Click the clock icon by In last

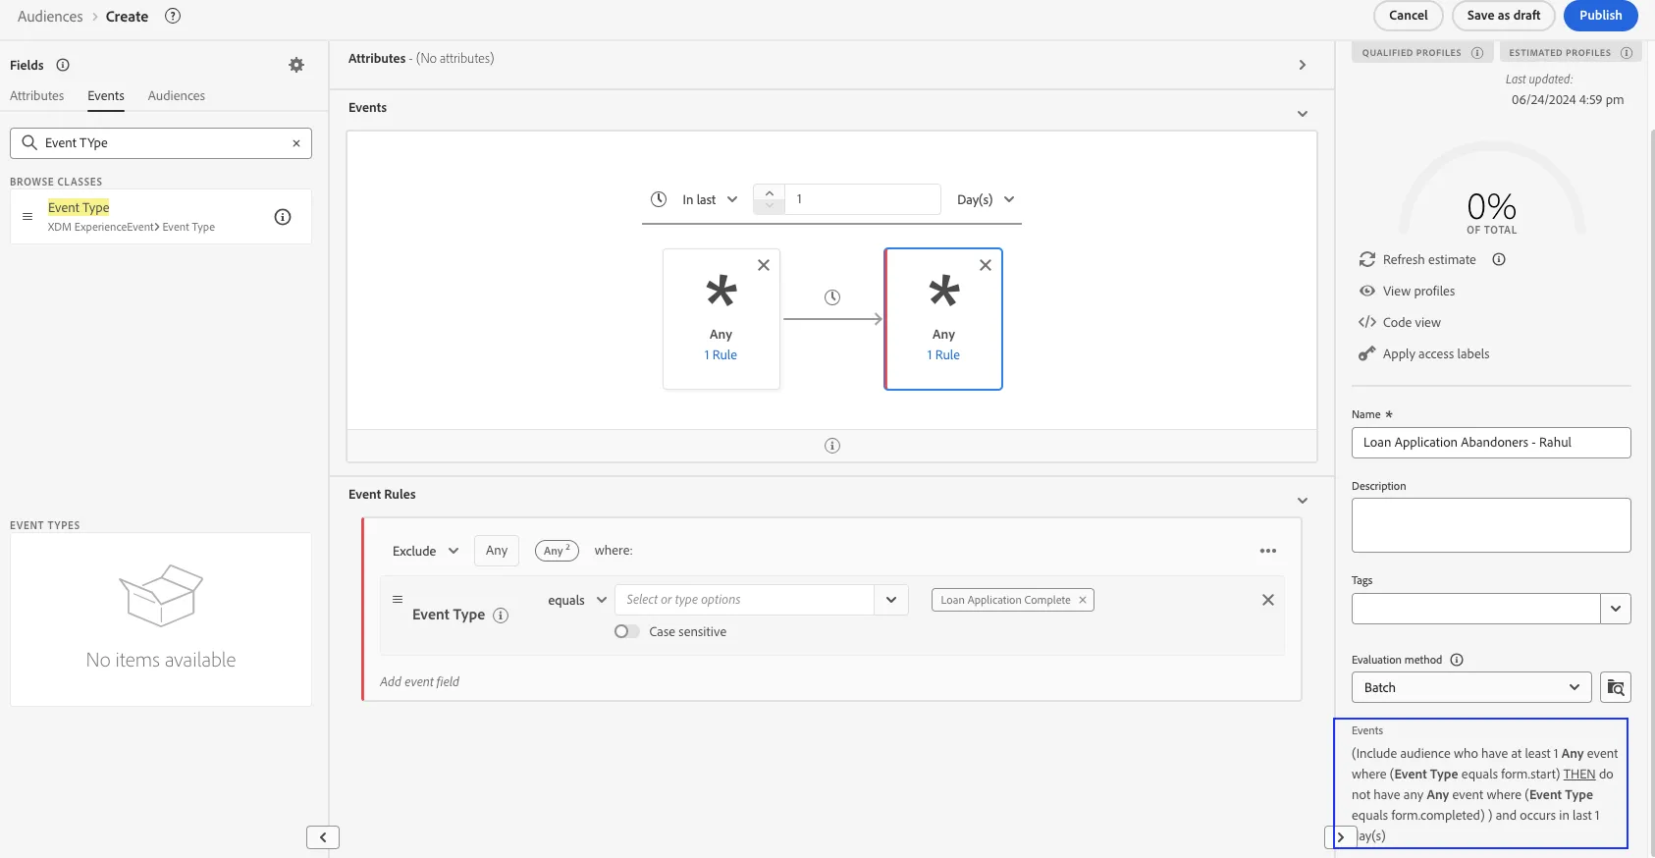click(x=659, y=199)
